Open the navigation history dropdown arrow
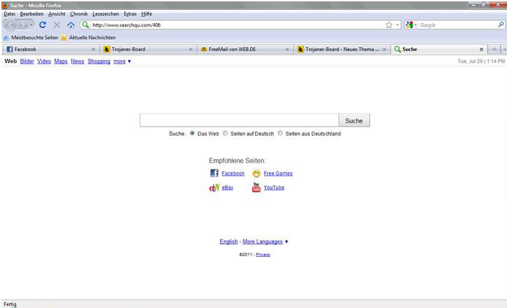The width and height of the screenshot is (507, 308). [31, 25]
